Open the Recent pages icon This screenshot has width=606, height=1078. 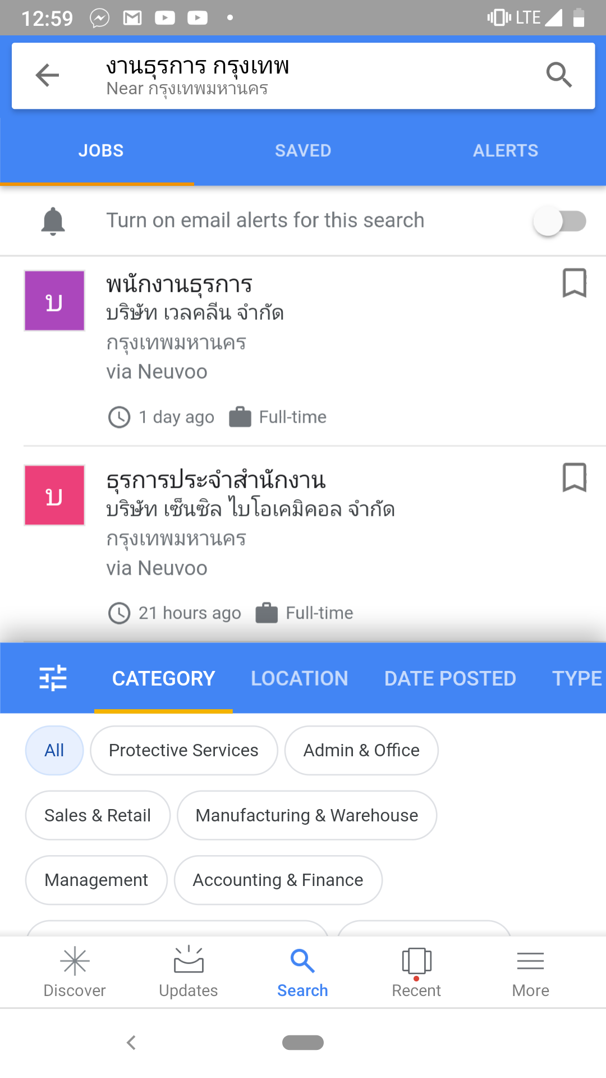pyautogui.click(x=416, y=961)
